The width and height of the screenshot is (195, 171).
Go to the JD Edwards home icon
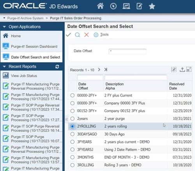(x=100, y=6)
